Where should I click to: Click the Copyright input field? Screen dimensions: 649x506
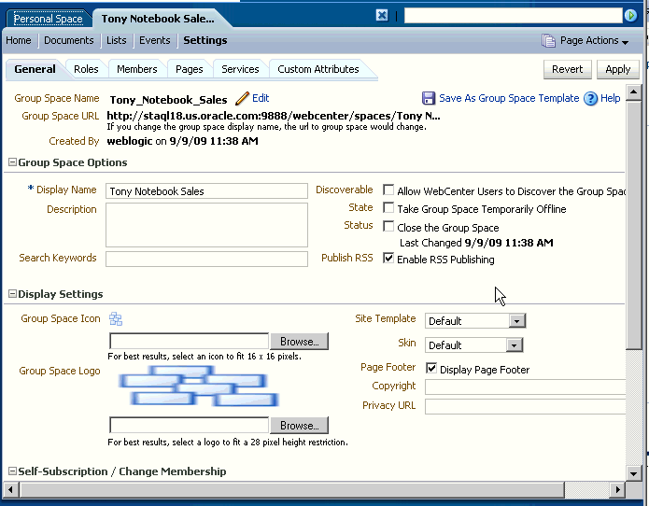(525, 387)
